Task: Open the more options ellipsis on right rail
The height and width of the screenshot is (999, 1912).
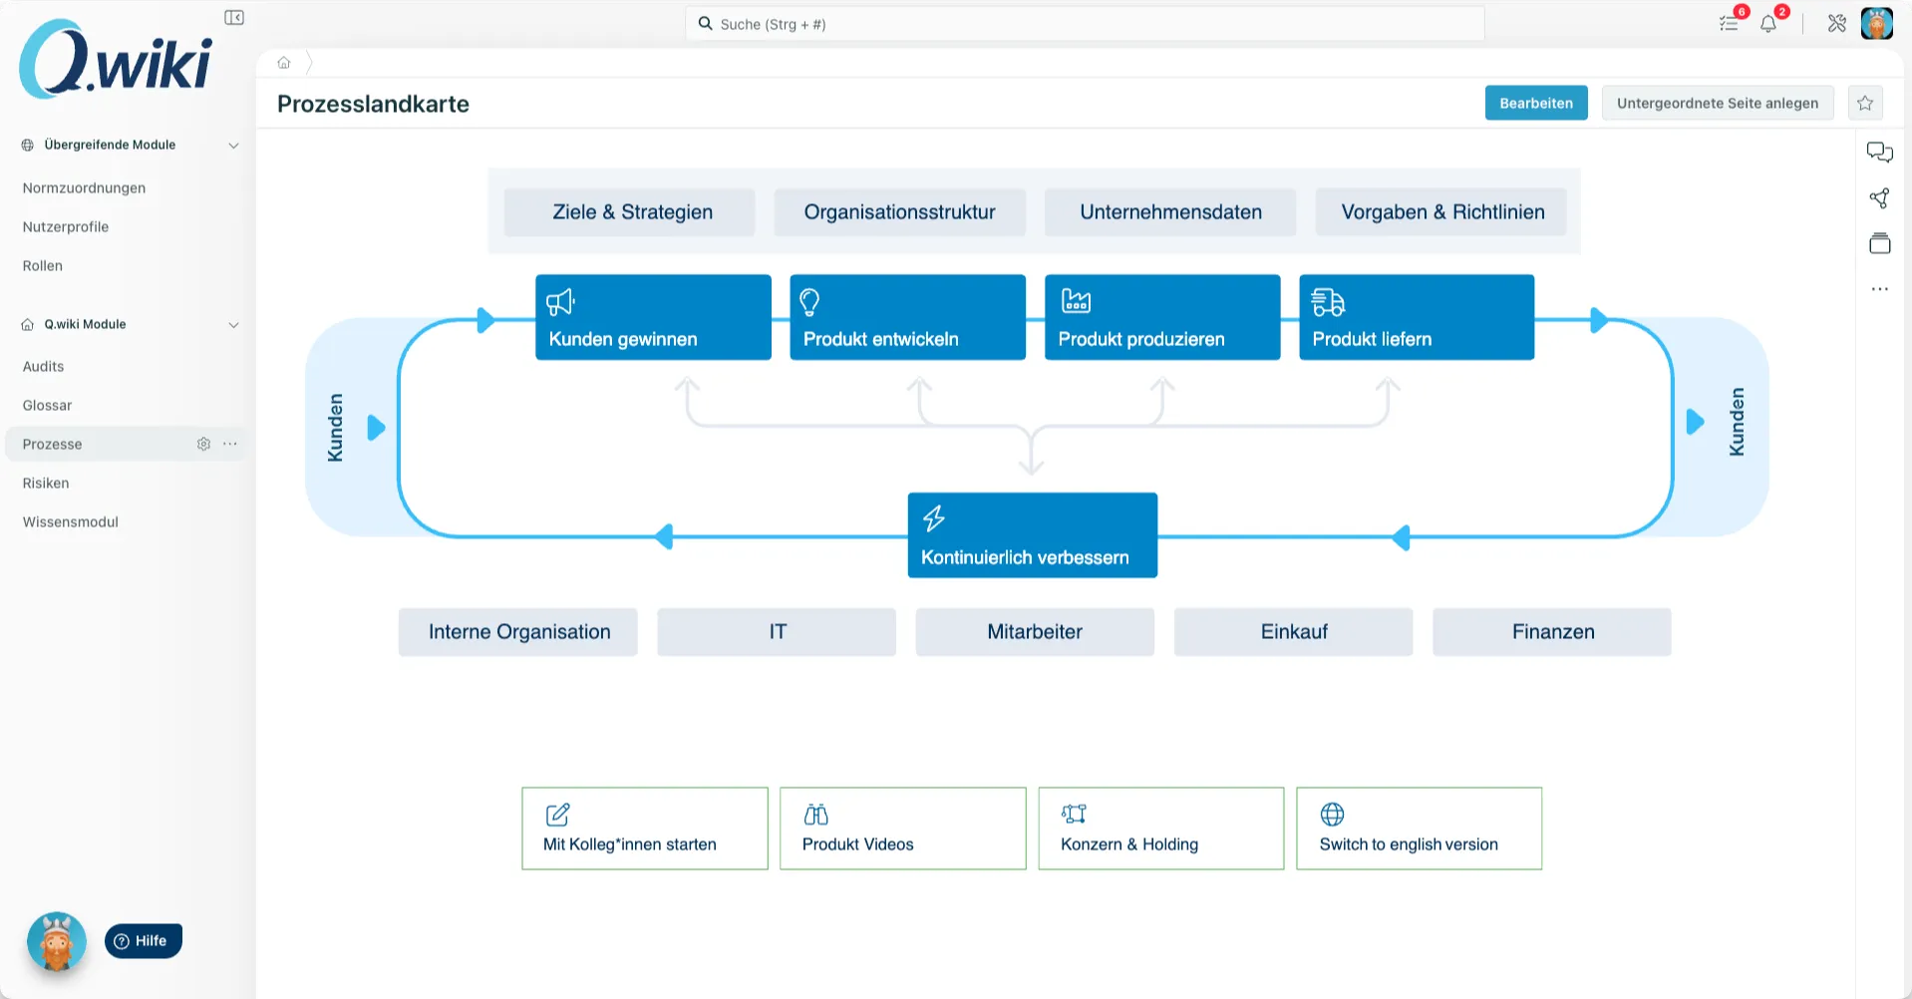Action: (1879, 289)
